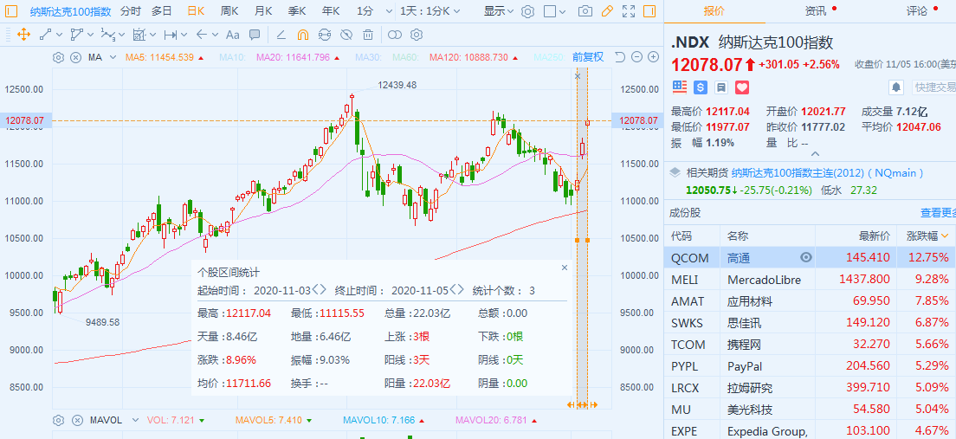Open the 1天:1分K dropdown
The width and height of the screenshot is (956, 439).
430,11
